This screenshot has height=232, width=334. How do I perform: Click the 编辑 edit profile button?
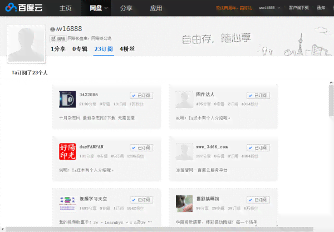(58, 38)
